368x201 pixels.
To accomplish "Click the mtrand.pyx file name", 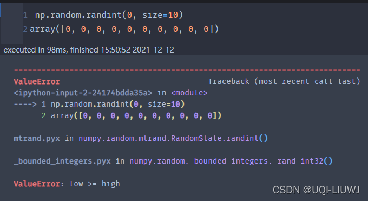I will click(x=37, y=138).
